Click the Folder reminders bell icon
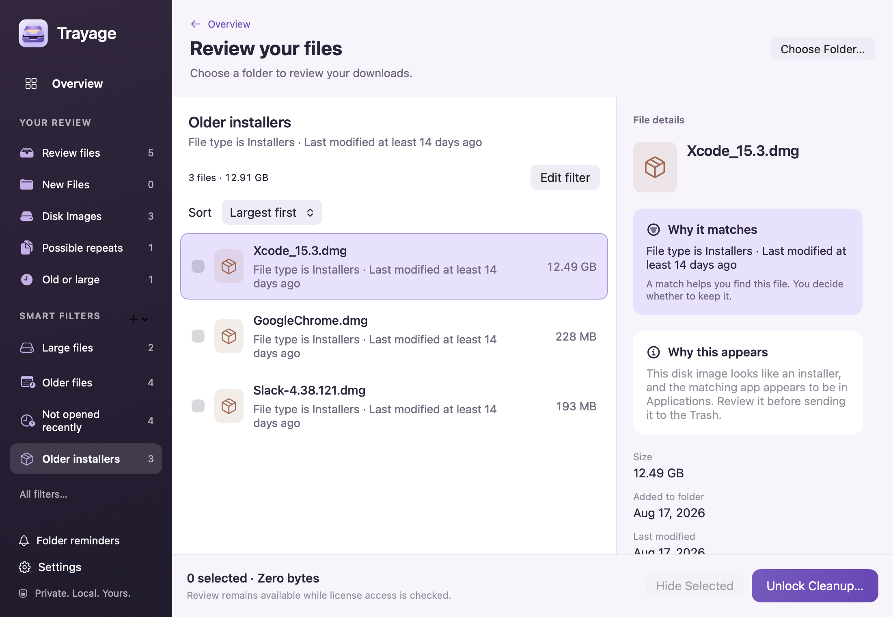This screenshot has width=893, height=617. pyautogui.click(x=24, y=541)
